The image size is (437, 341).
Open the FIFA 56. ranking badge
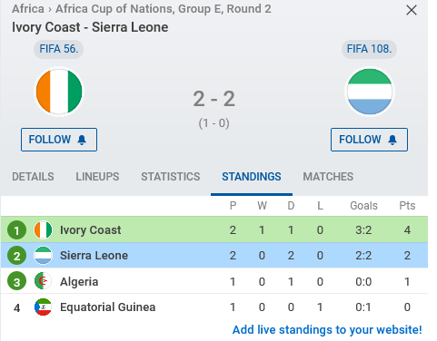(x=59, y=49)
